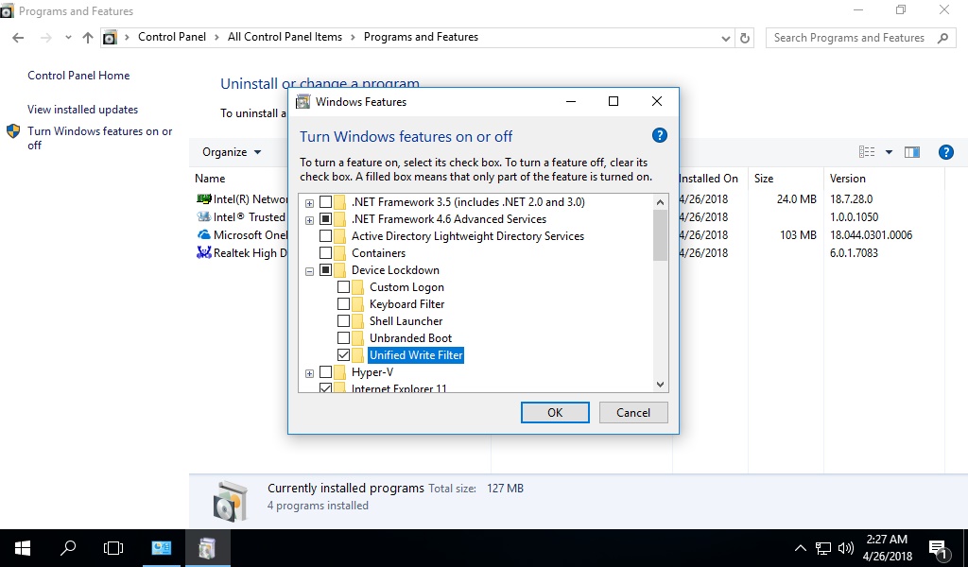968x567 pixels.
Task: Click the network tray icon
Action: click(823, 548)
